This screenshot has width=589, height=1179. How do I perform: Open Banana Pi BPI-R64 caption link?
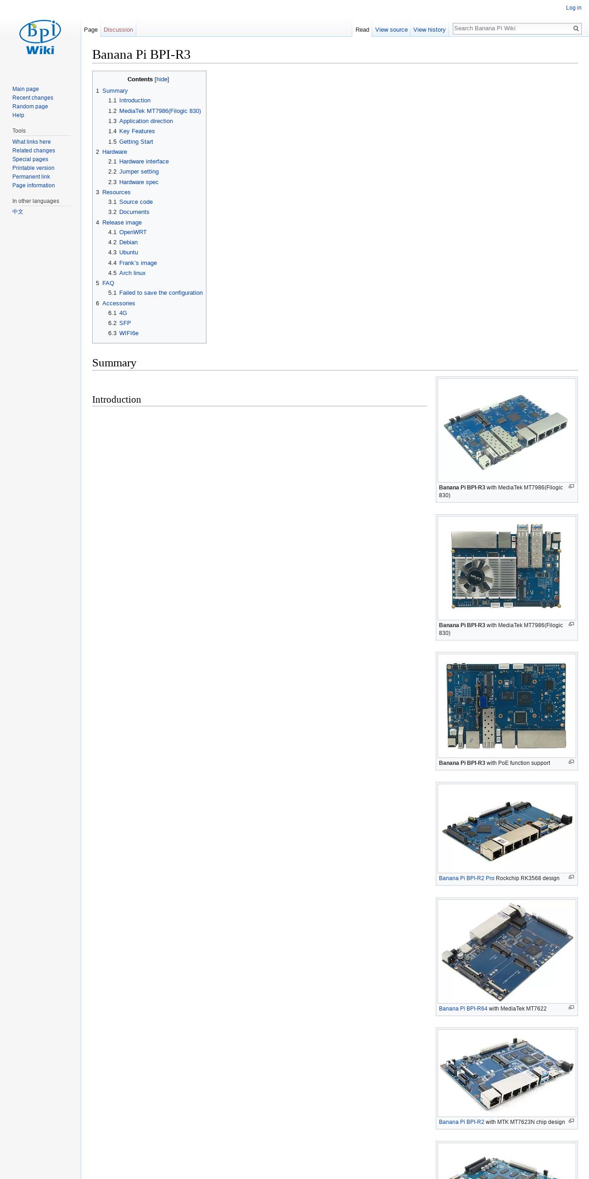463,1009
